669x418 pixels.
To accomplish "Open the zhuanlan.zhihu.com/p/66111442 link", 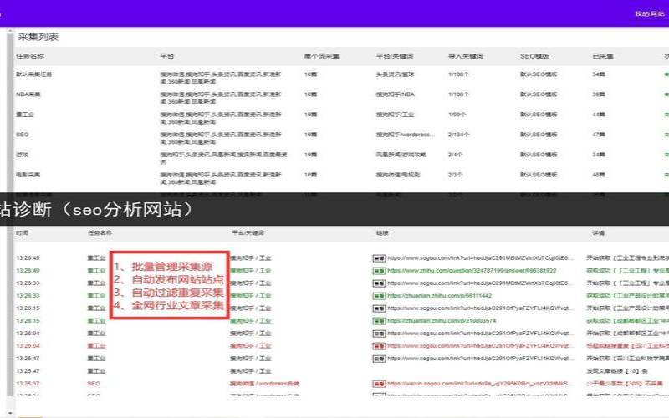I will 440,296.
